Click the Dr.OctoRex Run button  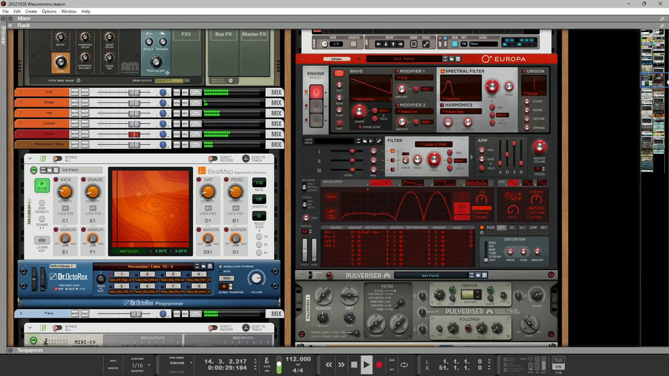click(226, 278)
